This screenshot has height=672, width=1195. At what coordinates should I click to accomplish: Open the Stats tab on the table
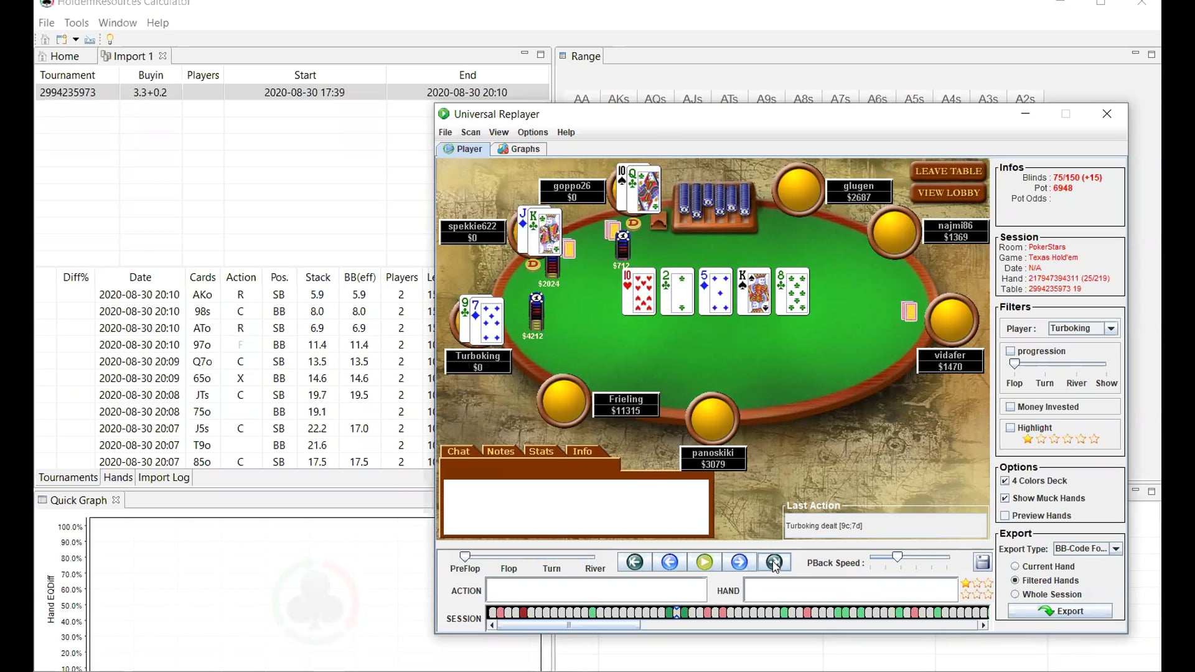tap(541, 452)
